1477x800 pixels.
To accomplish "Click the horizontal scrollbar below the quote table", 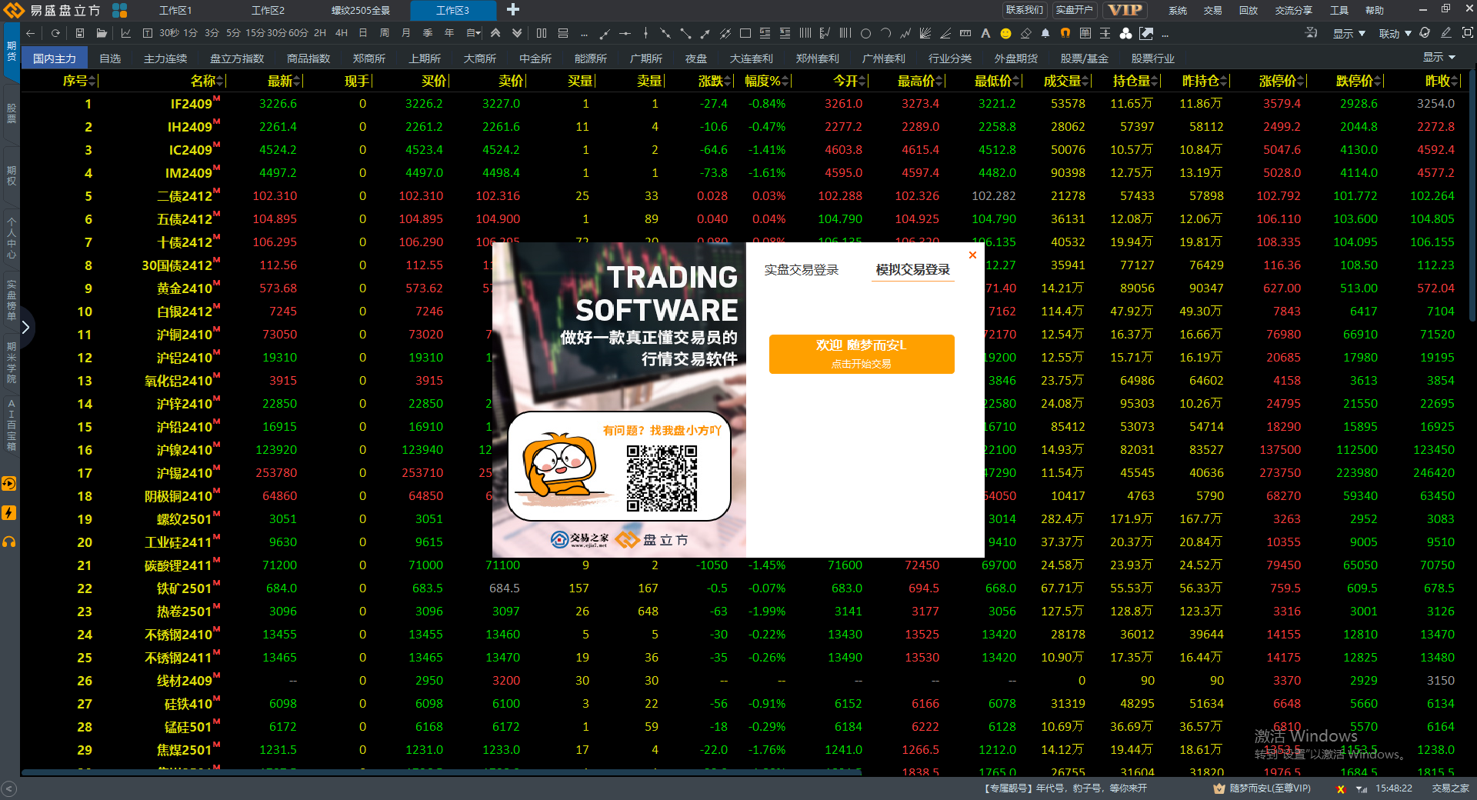I will [442, 772].
